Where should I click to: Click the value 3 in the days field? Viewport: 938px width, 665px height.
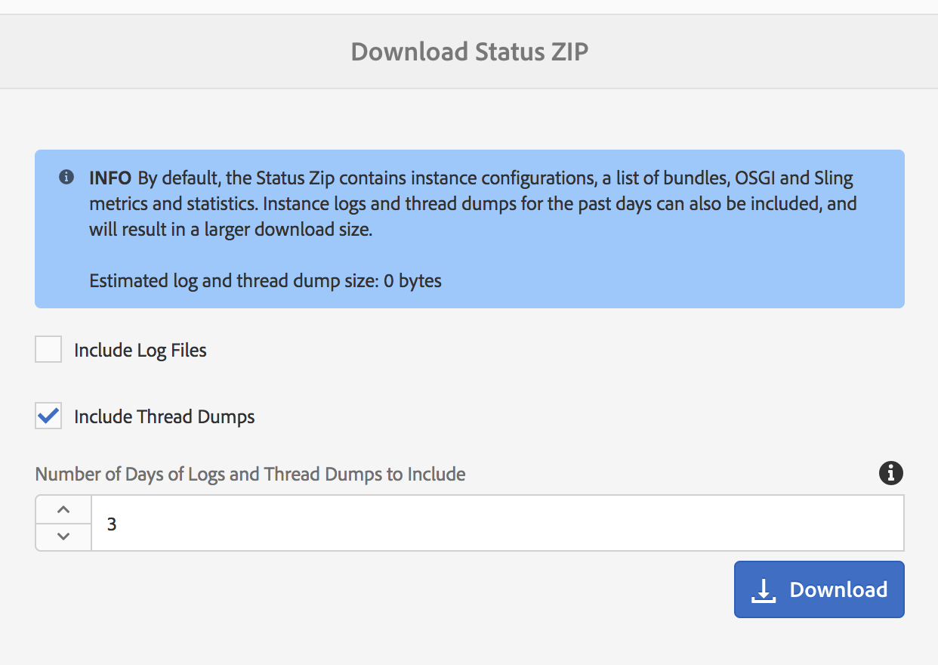[112, 523]
